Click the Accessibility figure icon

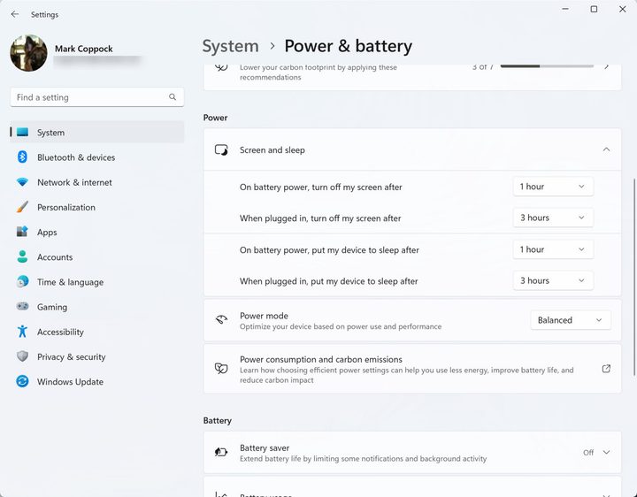coord(22,332)
